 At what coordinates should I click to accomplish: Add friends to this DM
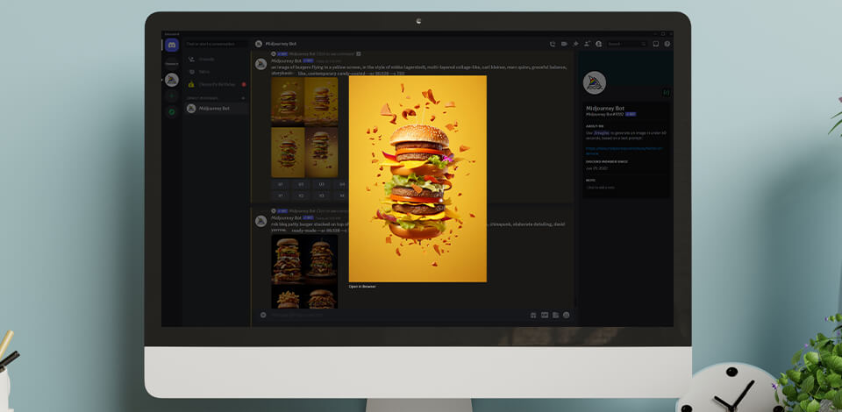[x=587, y=44]
